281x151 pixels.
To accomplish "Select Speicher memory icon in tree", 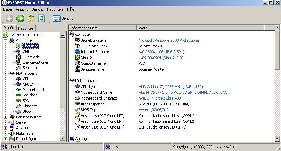I will tap(18, 95).
